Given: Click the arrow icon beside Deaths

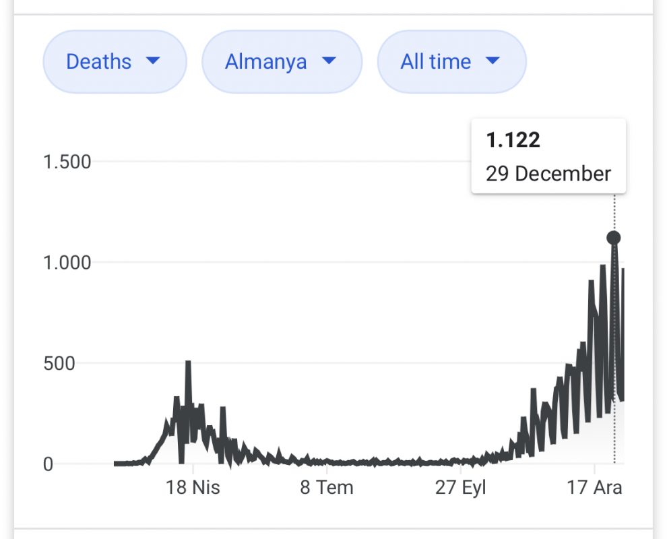Looking at the screenshot, I should (x=153, y=61).
